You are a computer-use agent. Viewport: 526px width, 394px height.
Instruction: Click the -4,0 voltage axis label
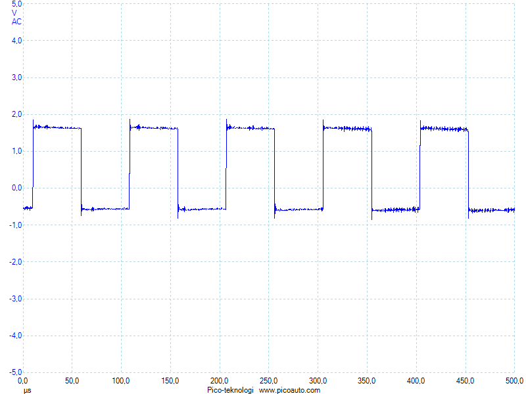pos(15,336)
